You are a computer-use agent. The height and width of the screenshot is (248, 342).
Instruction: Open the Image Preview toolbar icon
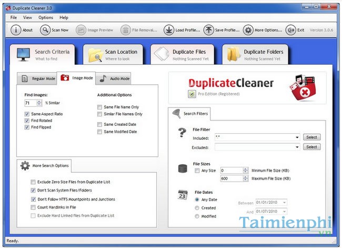pos(81,30)
